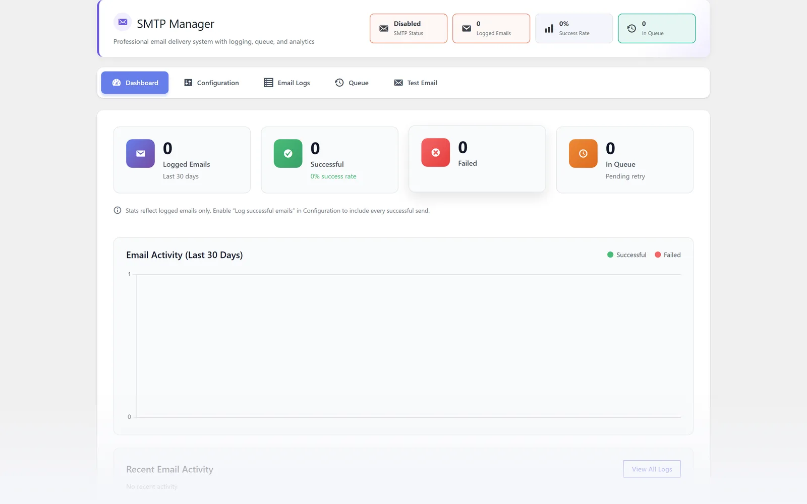Screen dimensions: 807x504
Task: Click the green Successful checkmark icon
Action: (288, 153)
